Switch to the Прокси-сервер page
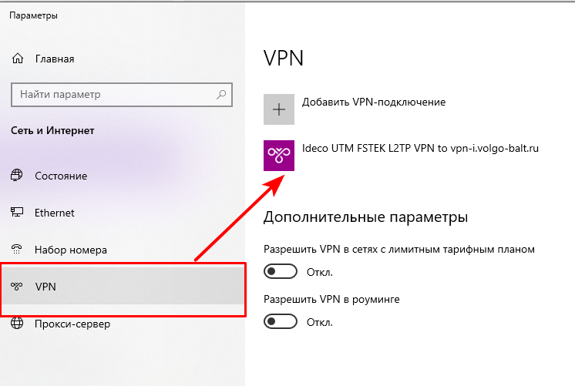The width and height of the screenshot is (575, 386). click(72, 324)
